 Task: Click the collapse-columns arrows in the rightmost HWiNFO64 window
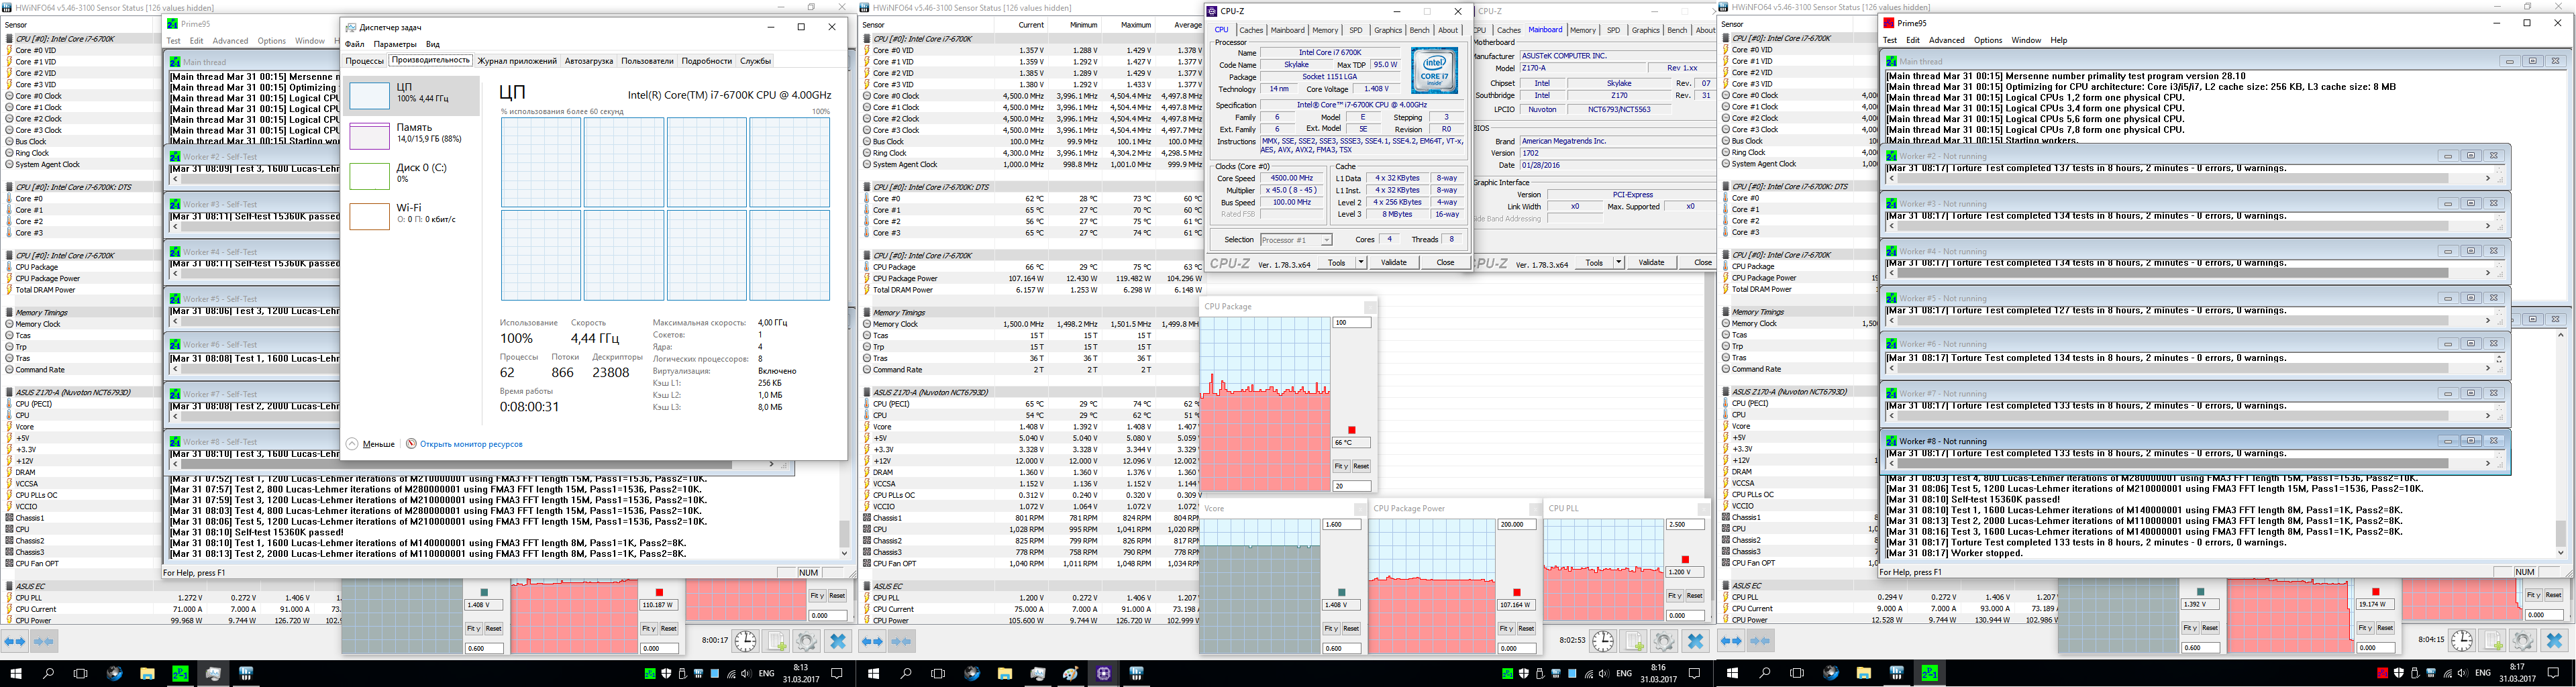(1761, 641)
